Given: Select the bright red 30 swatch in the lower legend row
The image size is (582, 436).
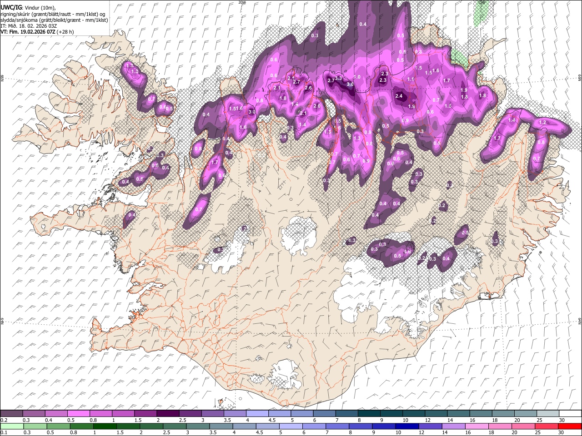Looking at the screenshot, I should point(569,426).
